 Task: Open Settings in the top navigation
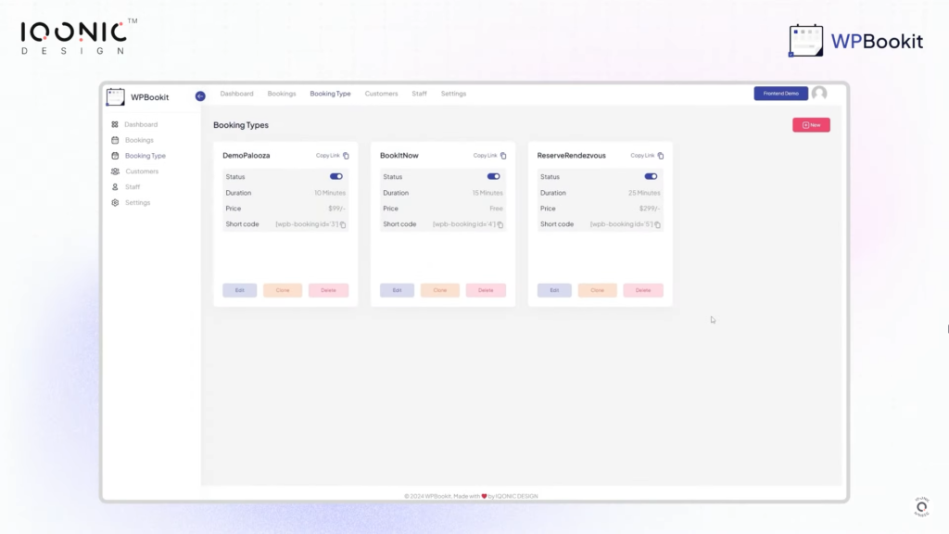(453, 94)
